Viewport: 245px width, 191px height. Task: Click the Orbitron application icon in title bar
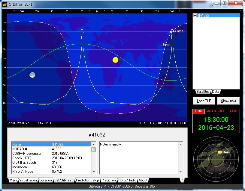[5, 4]
